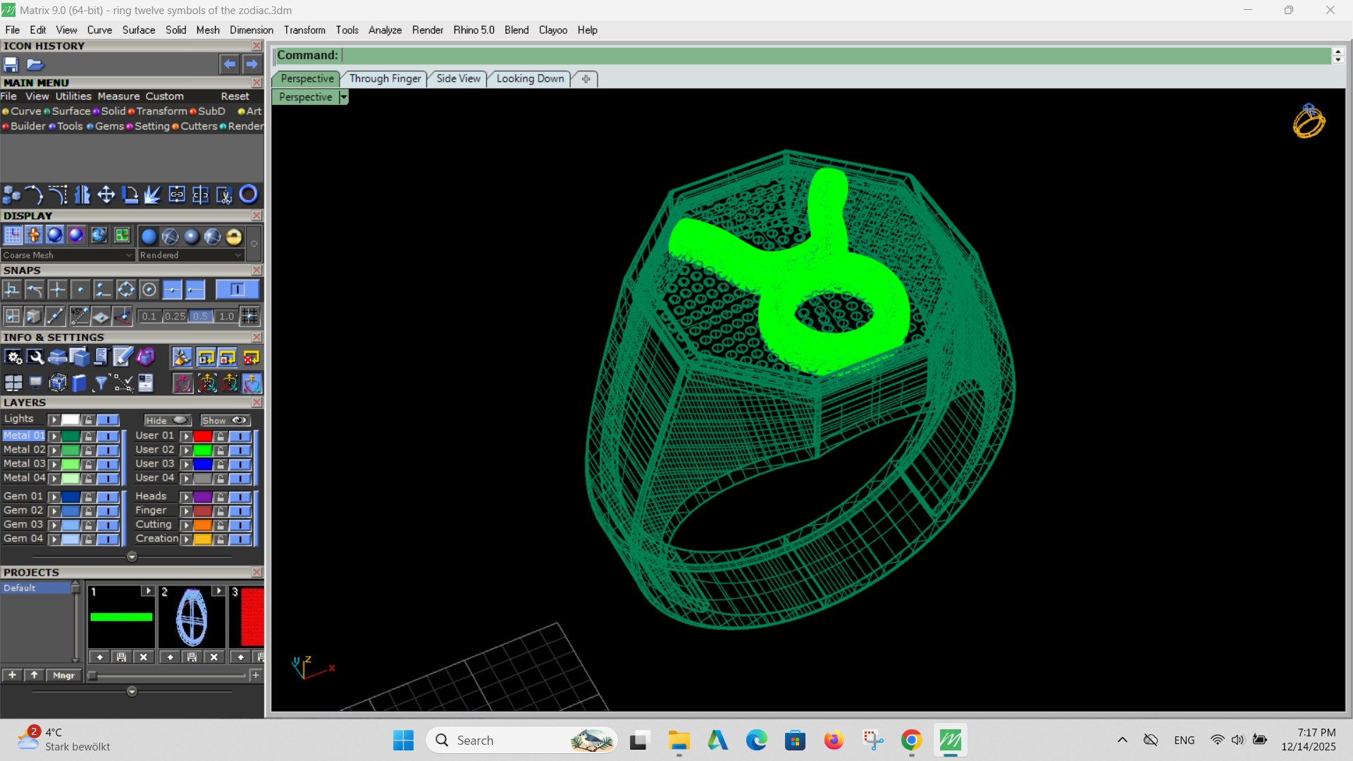Open the Coarse Mesh dropdown
The width and height of the screenshot is (1353, 761).
68,255
